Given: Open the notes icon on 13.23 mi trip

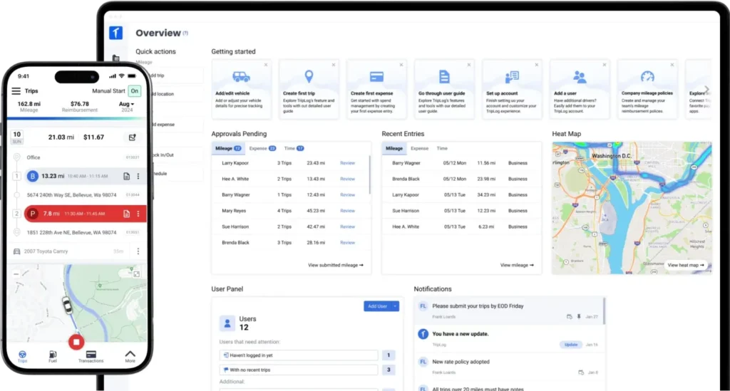Looking at the screenshot, I should pyautogui.click(x=126, y=176).
